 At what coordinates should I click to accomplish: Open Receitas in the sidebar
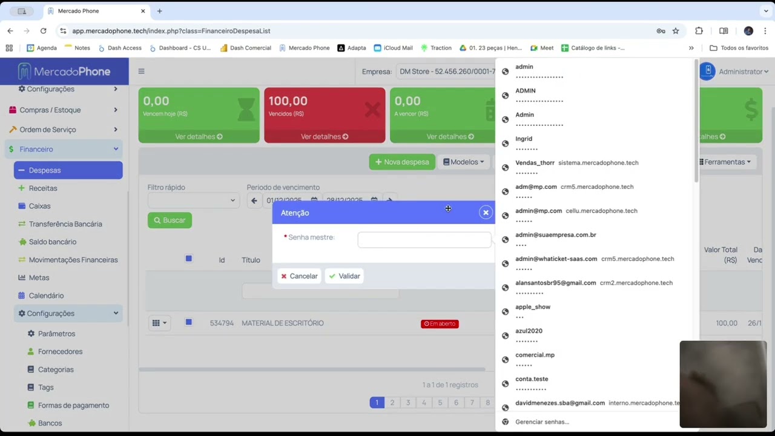pos(43,188)
